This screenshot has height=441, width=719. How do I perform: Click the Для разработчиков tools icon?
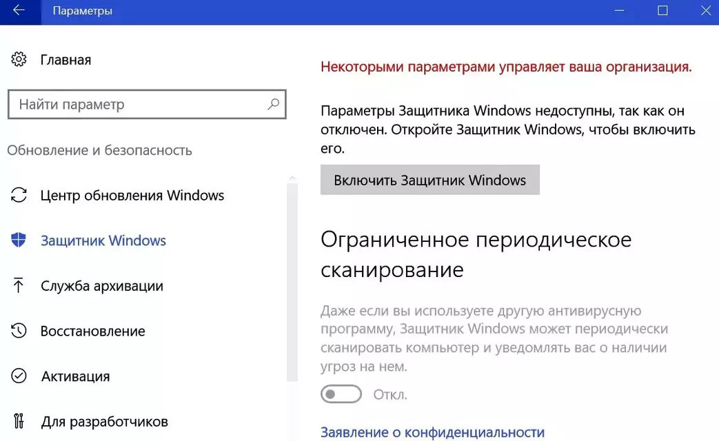(x=19, y=421)
